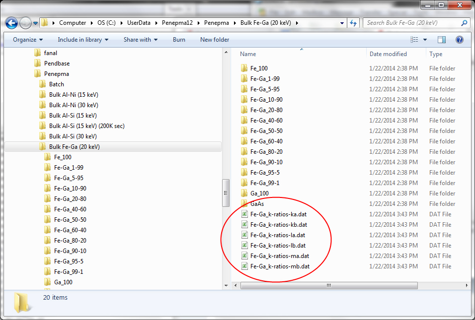Image resolution: width=475 pixels, height=320 pixels.
Task: Open the Organize dropdown menu
Action: point(28,40)
